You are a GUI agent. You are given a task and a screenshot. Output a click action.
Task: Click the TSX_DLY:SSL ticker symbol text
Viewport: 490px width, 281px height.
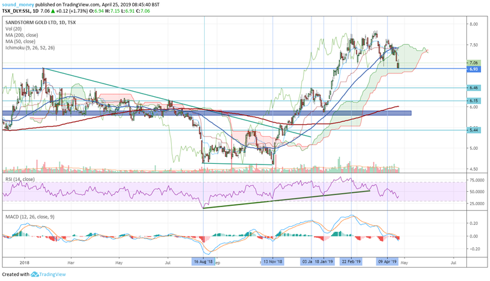coord(15,11)
